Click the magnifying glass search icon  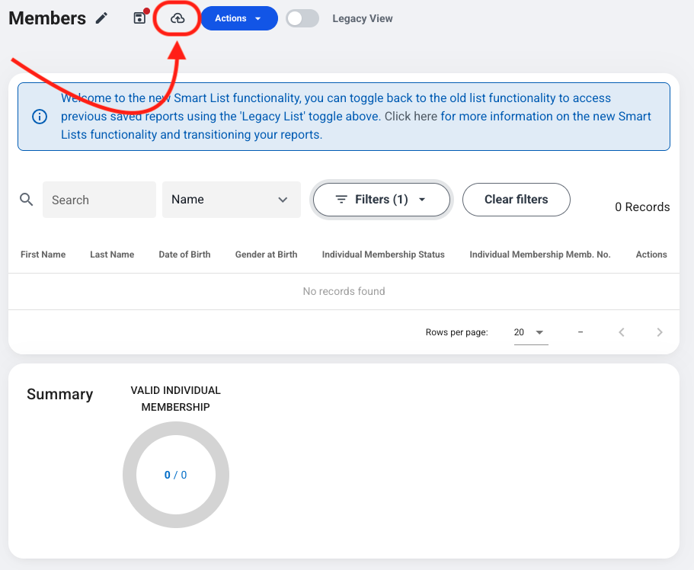pyautogui.click(x=27, y=200)
